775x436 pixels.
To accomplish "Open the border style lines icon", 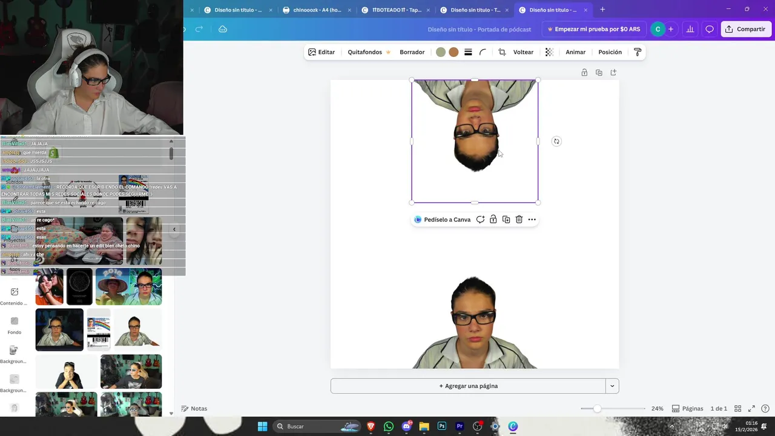I will (468, 52).
